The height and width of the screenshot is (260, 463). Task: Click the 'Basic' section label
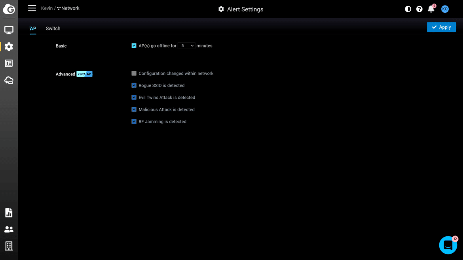click(61, 46)
